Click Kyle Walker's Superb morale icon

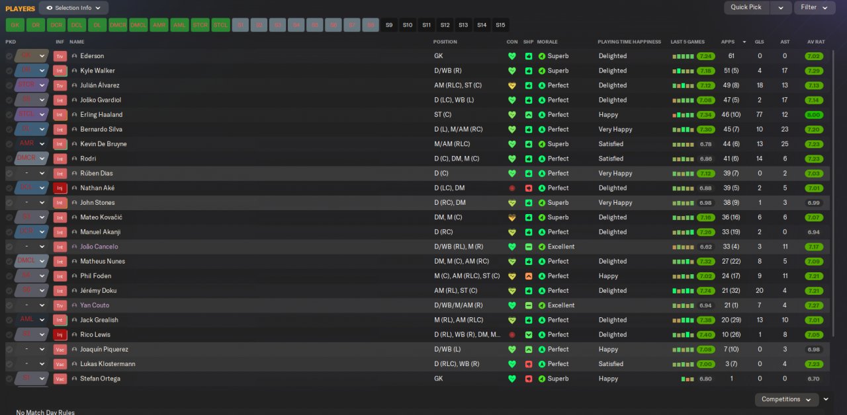click(542, 71)
